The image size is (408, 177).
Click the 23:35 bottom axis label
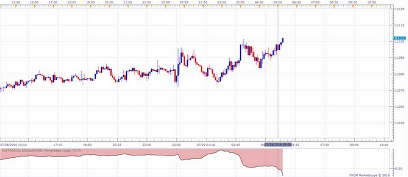tap(176, 144)
